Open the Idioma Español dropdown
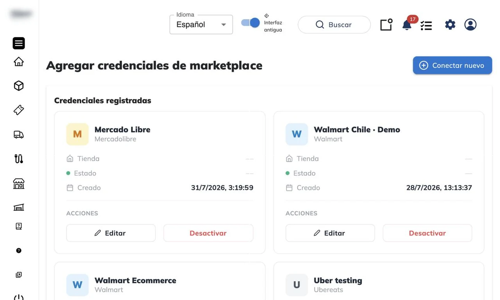Screen dimensions: 500x300 point(201,25)
